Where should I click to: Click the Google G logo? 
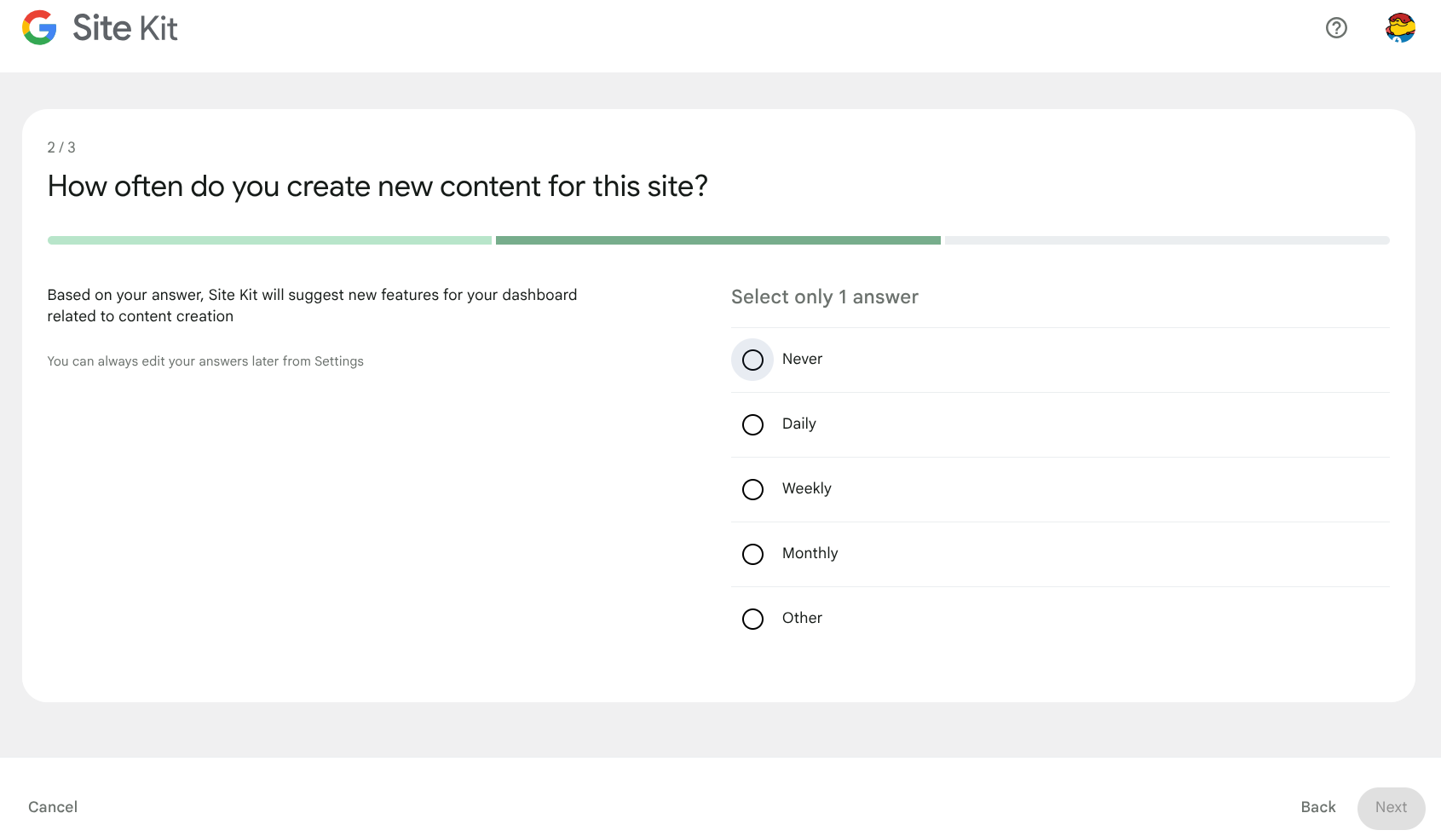click(x=39, y=28)
